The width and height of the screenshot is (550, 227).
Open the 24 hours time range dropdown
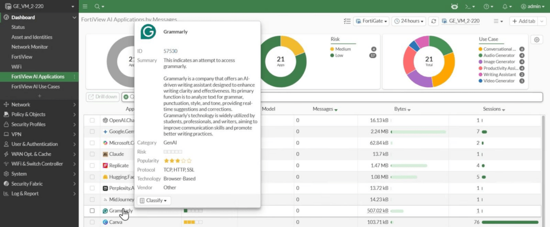409,21
